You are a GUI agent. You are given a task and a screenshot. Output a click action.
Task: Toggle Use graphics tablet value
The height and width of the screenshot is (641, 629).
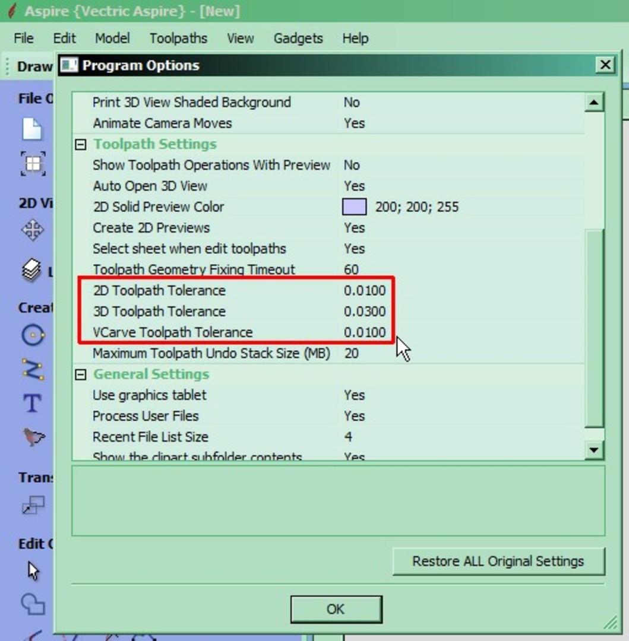[x=354, y=395]
